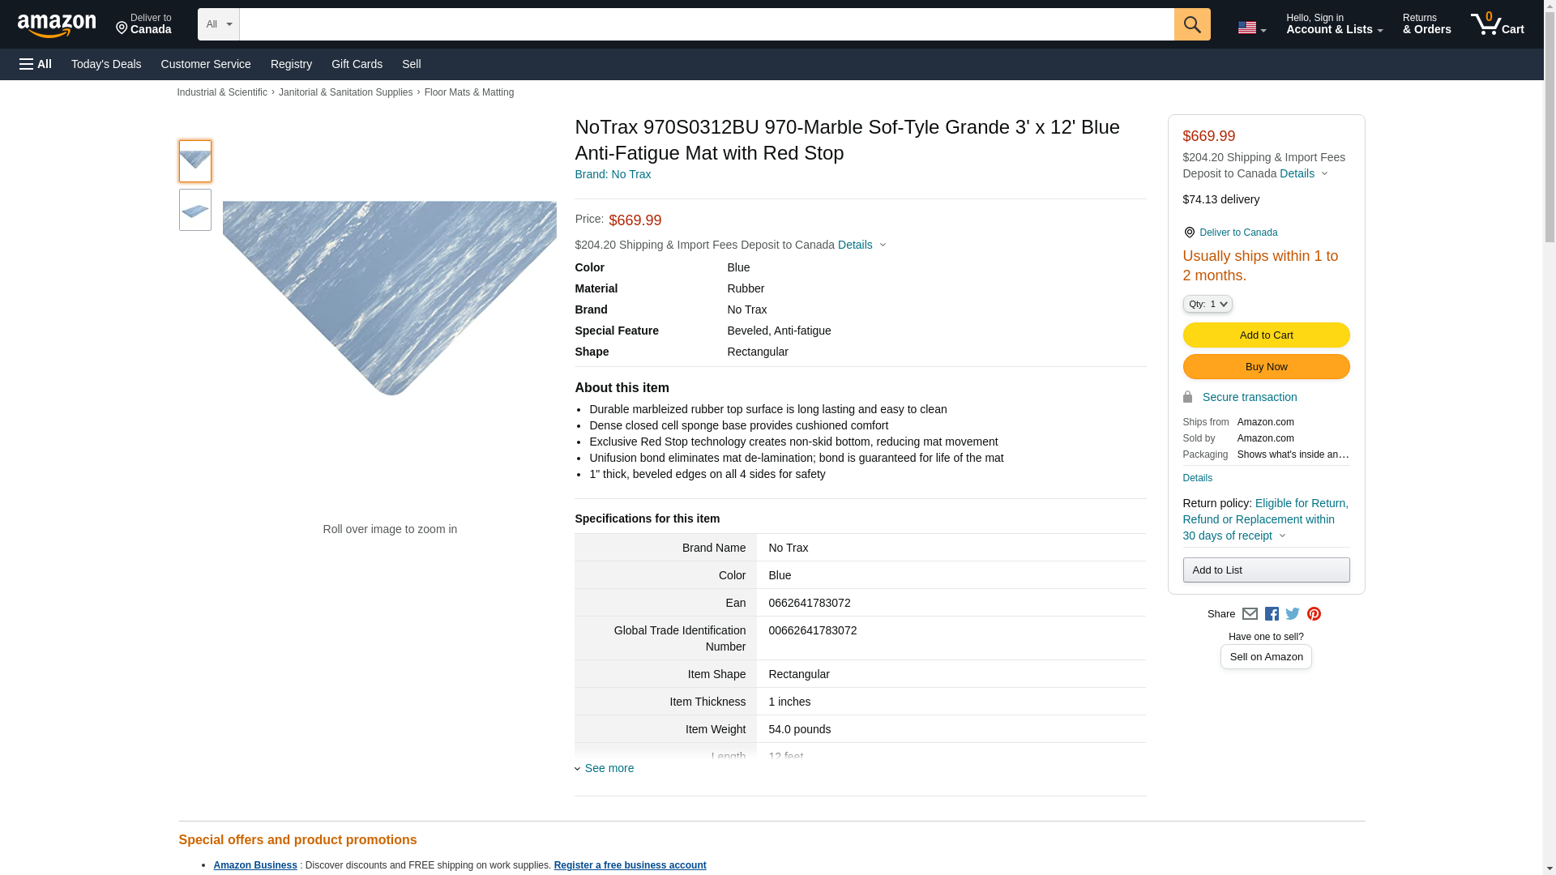Click the Buy Now button
The width and height of the screenshot is (1556, 875).
click(1266, 366)
